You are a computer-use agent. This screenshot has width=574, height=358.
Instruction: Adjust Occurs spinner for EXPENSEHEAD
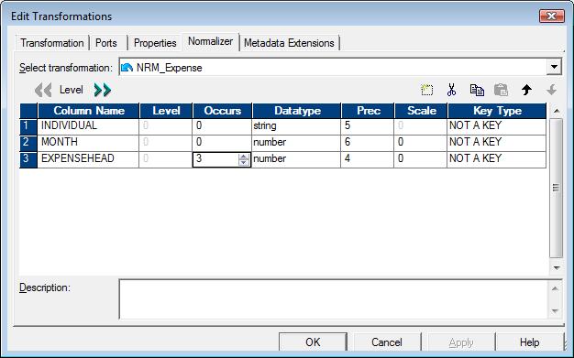coord(243,159)
